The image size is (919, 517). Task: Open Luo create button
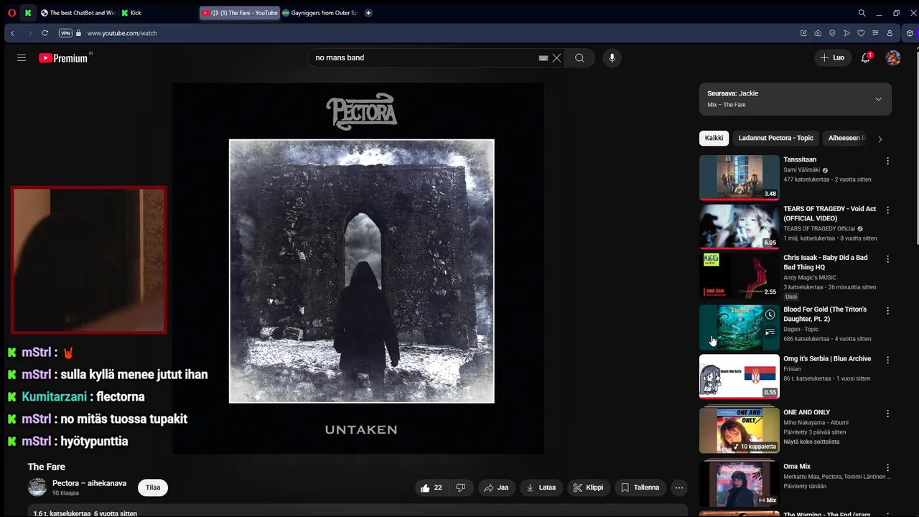(833, 57)
